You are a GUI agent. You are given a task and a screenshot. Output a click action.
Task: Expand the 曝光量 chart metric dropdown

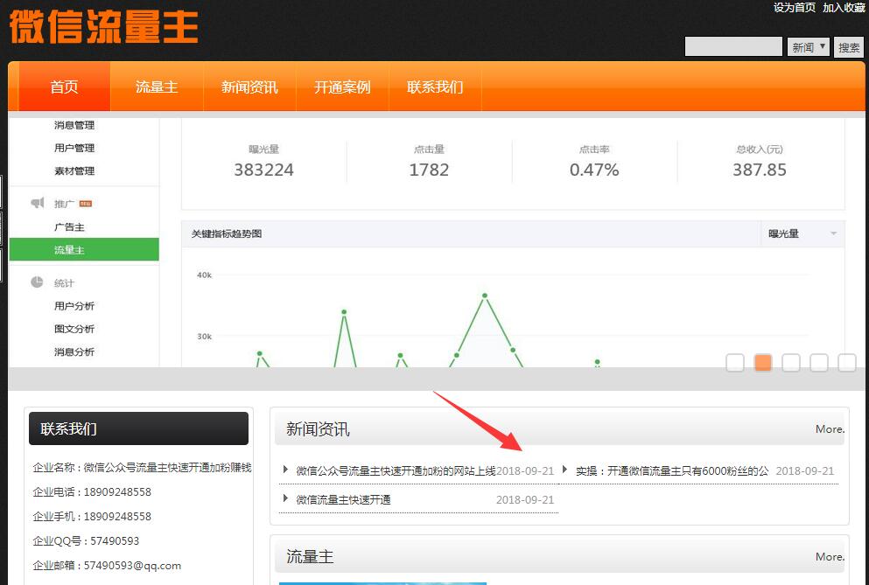coord(802,233)
